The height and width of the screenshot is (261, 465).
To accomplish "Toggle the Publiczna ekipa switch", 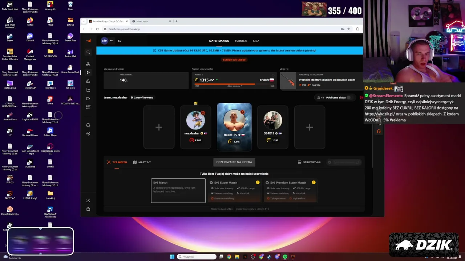I will (349, 98).
